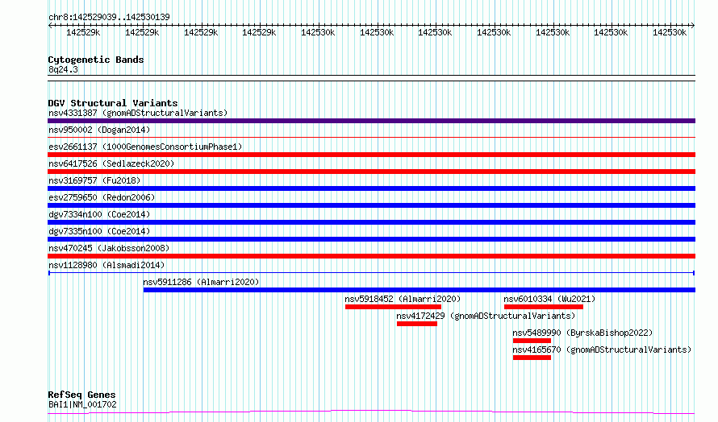The width and height of the screenshot is (718, 422).
Task: Open the nsv5489990 (ByrskaBishop2022) label
Action: click(582, 333)
